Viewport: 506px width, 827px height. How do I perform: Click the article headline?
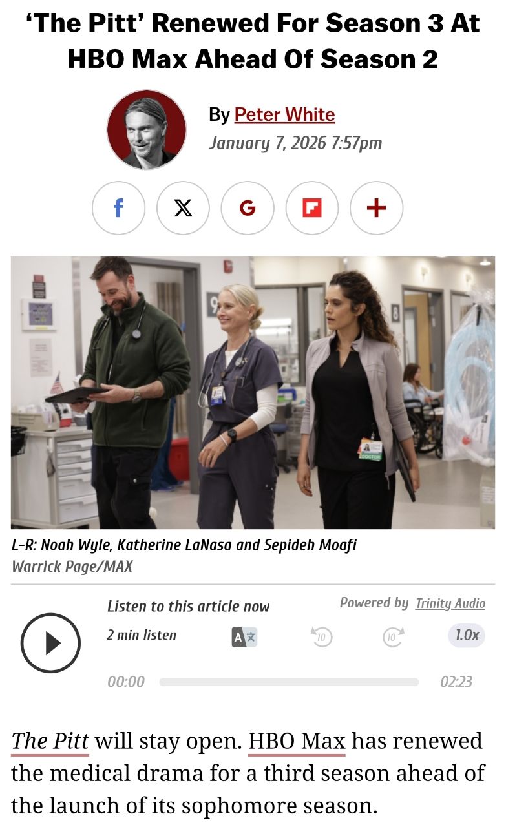click(x=253, y=41)
